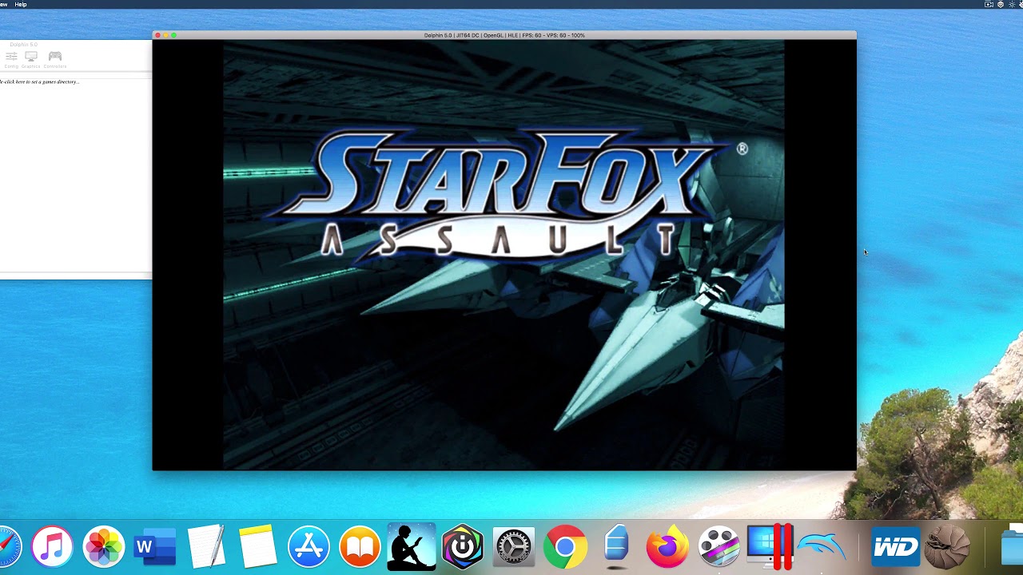Open Controllers settings in Dolphin main window
Image resolution: width=1023 pixels, height=575 pixels.
point(55,59)
